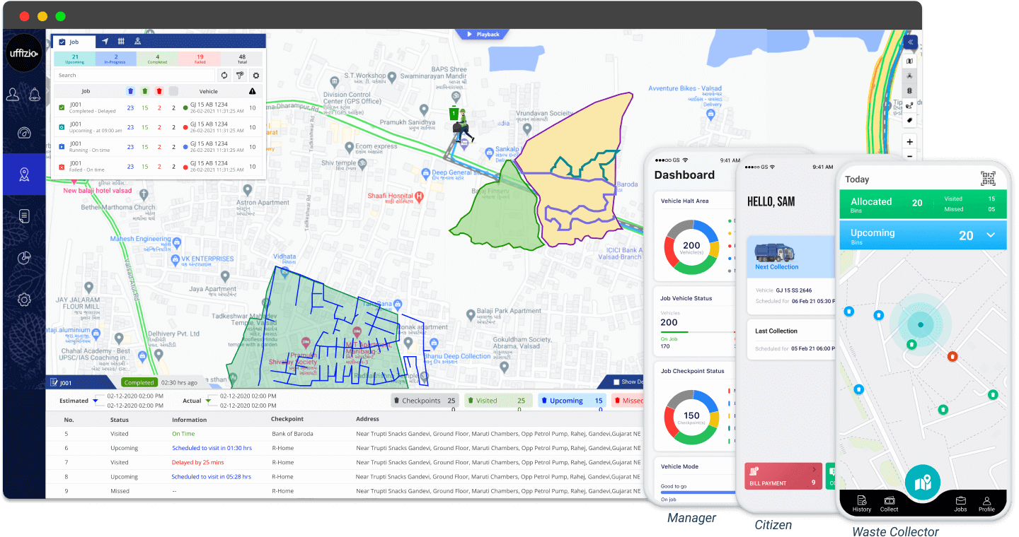
Task: Open the Bill Payment arrow on Citizen phone
Action: click(x=813, y=469)
